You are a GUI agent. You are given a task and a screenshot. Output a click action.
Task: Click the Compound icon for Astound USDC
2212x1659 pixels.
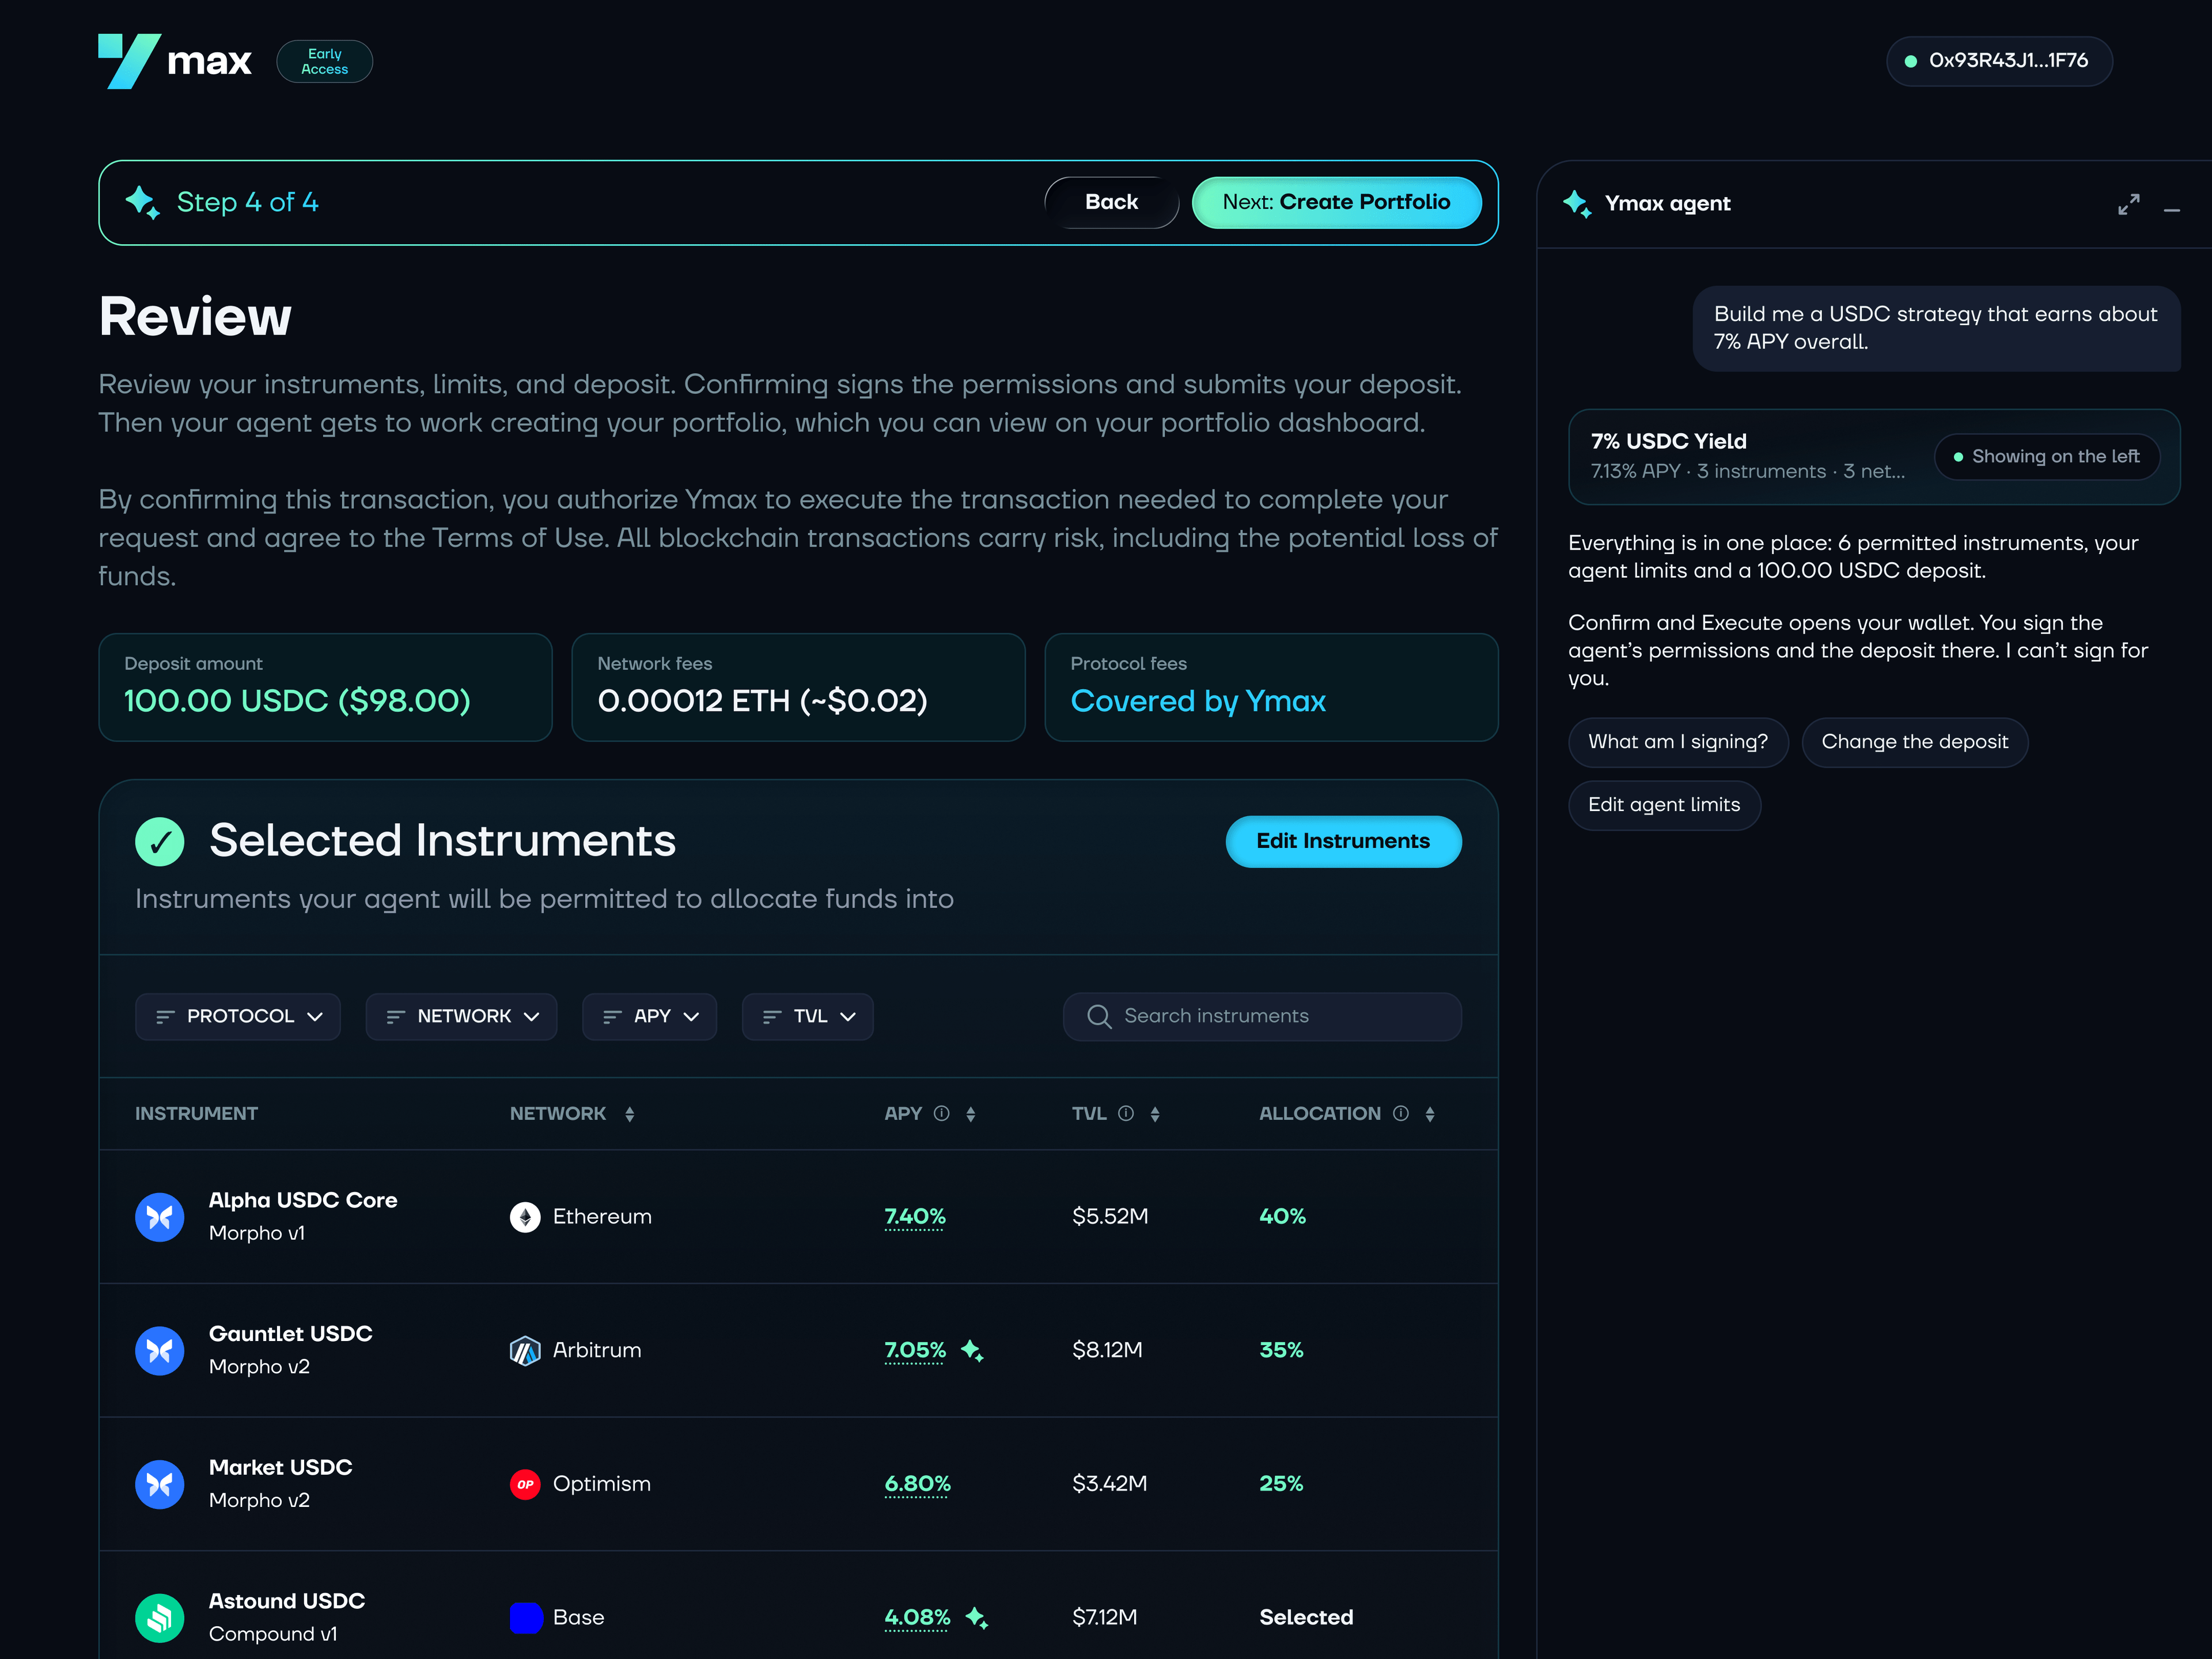click(x=160, y=1618)
